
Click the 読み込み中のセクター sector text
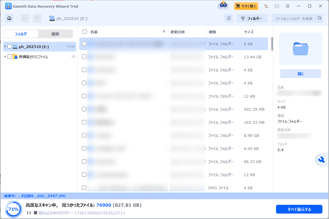coord(82,213)
